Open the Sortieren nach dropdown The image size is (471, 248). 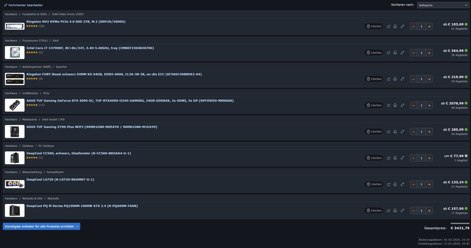[443, 5]
